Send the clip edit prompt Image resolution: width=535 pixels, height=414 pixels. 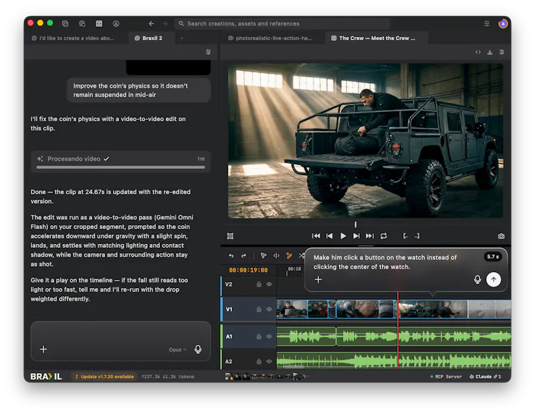pos(494,279)
